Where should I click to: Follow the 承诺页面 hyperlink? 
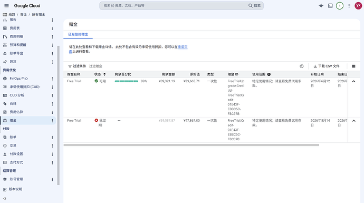(183, 47)
